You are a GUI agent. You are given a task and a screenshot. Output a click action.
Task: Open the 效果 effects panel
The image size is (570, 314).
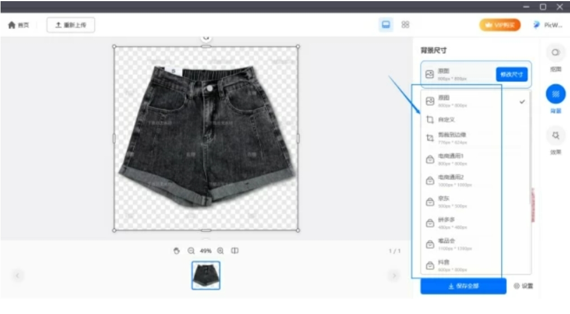click(555, 141)
